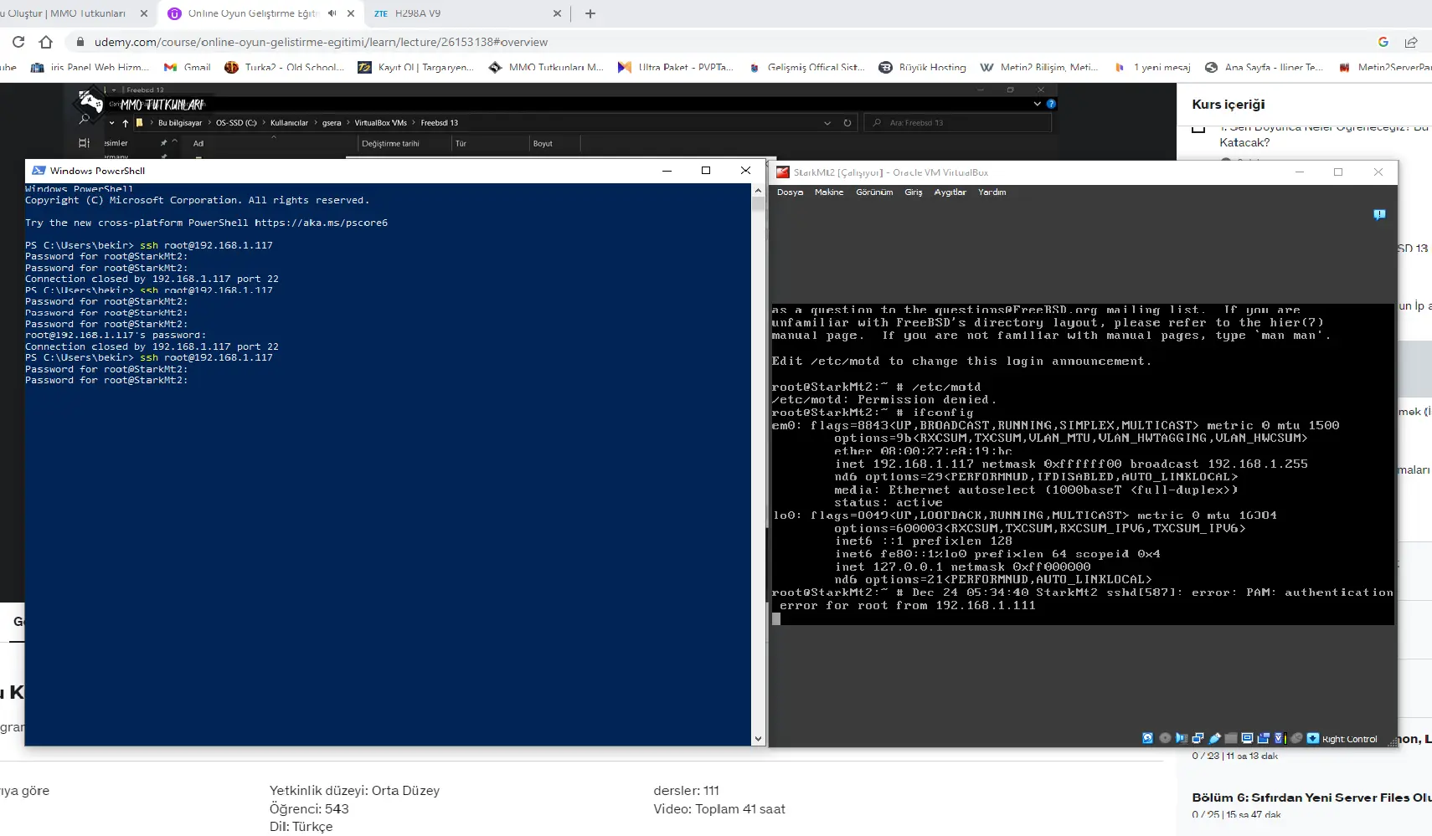Click PowerShell scrollbar down arrow

[x=758, y=739]
